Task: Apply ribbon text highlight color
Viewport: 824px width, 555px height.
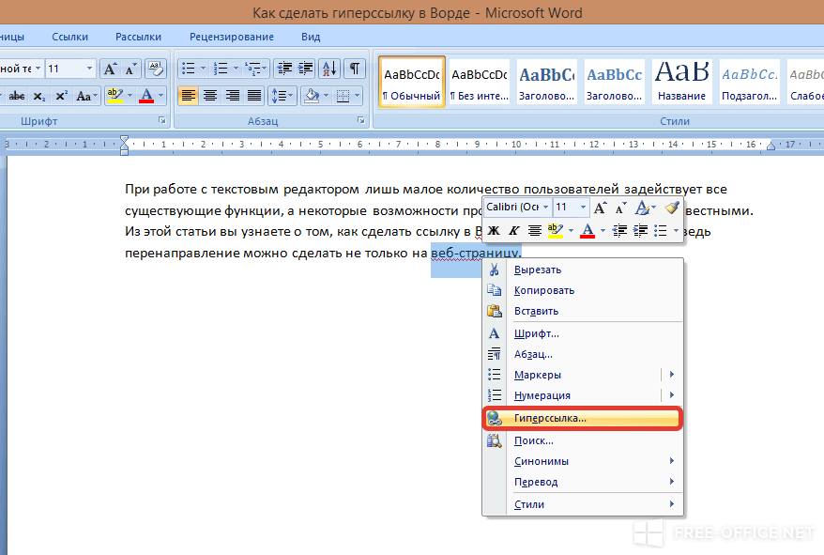Action: pos(114,96)
